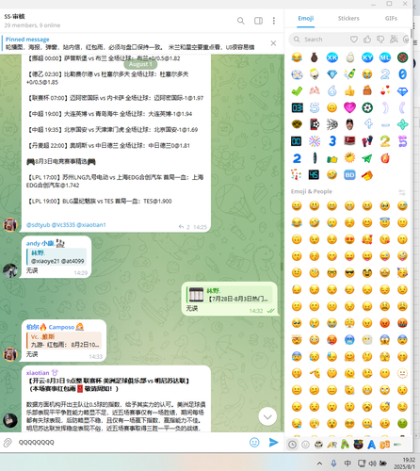
Task: Open the orange GG emoji pack
Action: [385, 445]
